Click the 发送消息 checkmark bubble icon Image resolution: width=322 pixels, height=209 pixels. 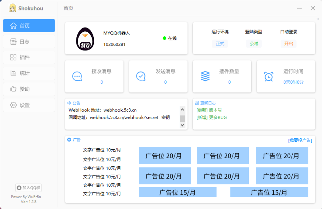(141, 76)
